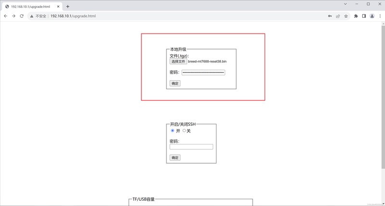Viewport: 385px width, 206px height.
Task: Focus the address bar URL
Action: [73, 16]
